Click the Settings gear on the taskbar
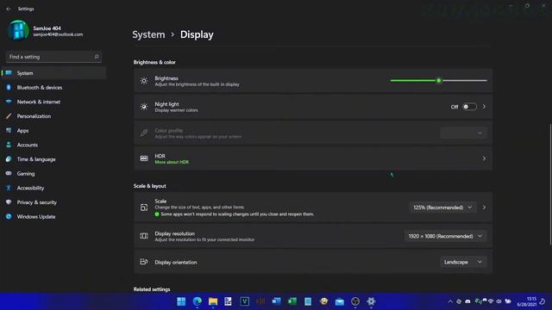This screenshot has height=310, width=552. coord(371,301)
